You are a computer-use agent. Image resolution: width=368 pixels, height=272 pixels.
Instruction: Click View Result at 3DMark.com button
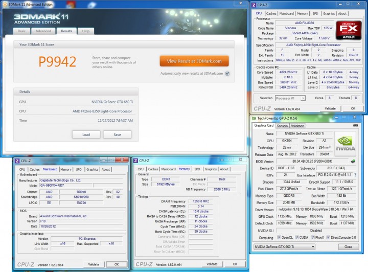pyautogui.click(x=194, y=61)
